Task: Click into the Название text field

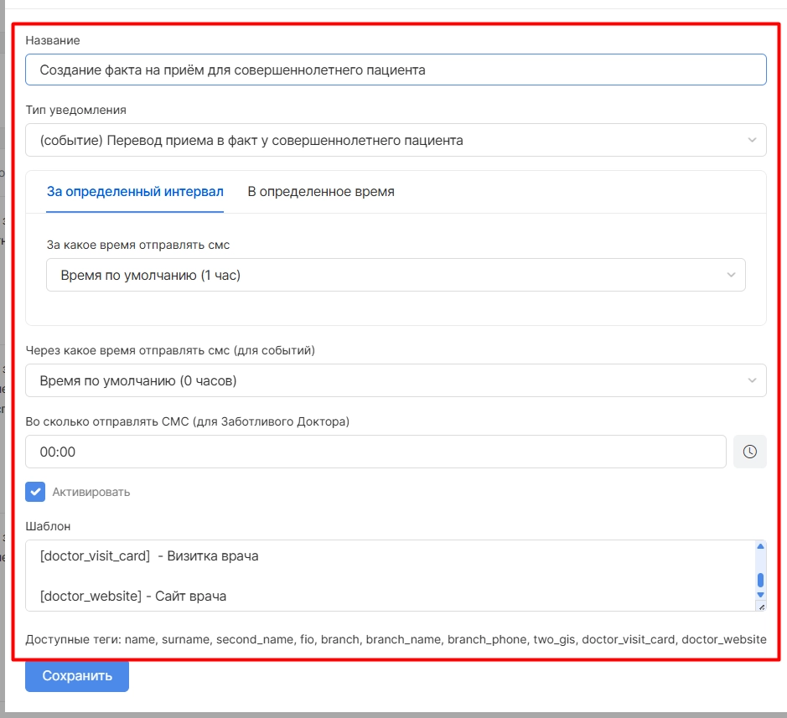Action: [394, 70]
